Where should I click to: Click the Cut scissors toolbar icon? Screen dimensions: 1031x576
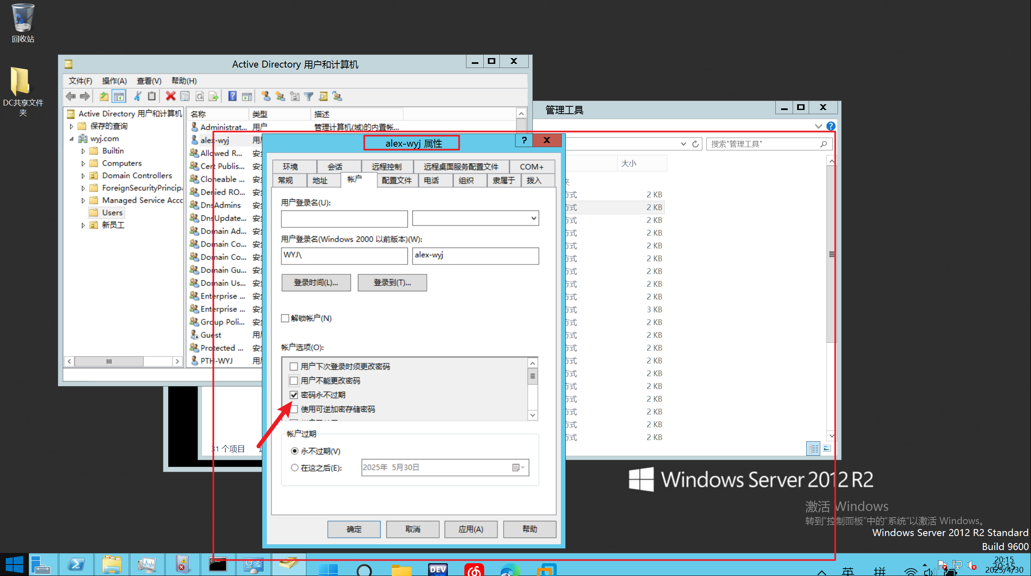138,96
